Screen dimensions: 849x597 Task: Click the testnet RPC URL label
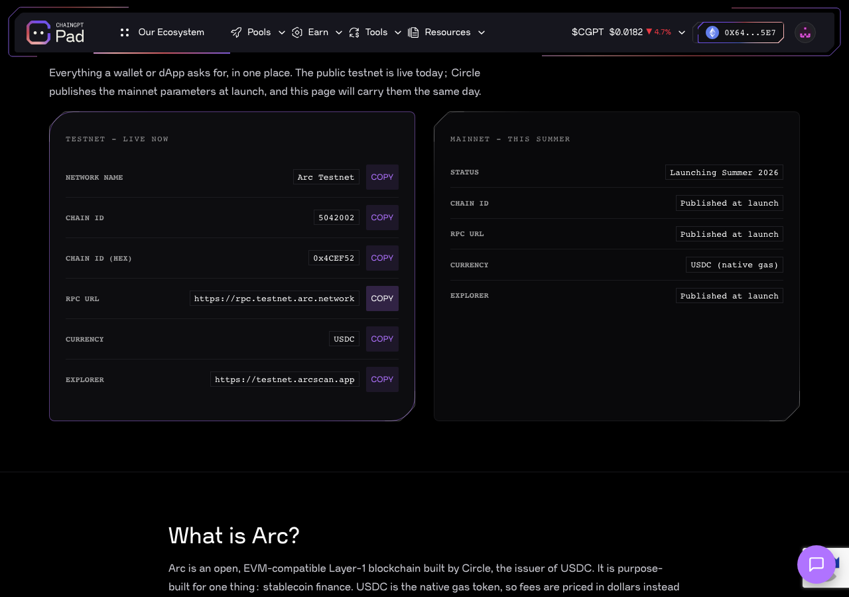coord(82,299)
